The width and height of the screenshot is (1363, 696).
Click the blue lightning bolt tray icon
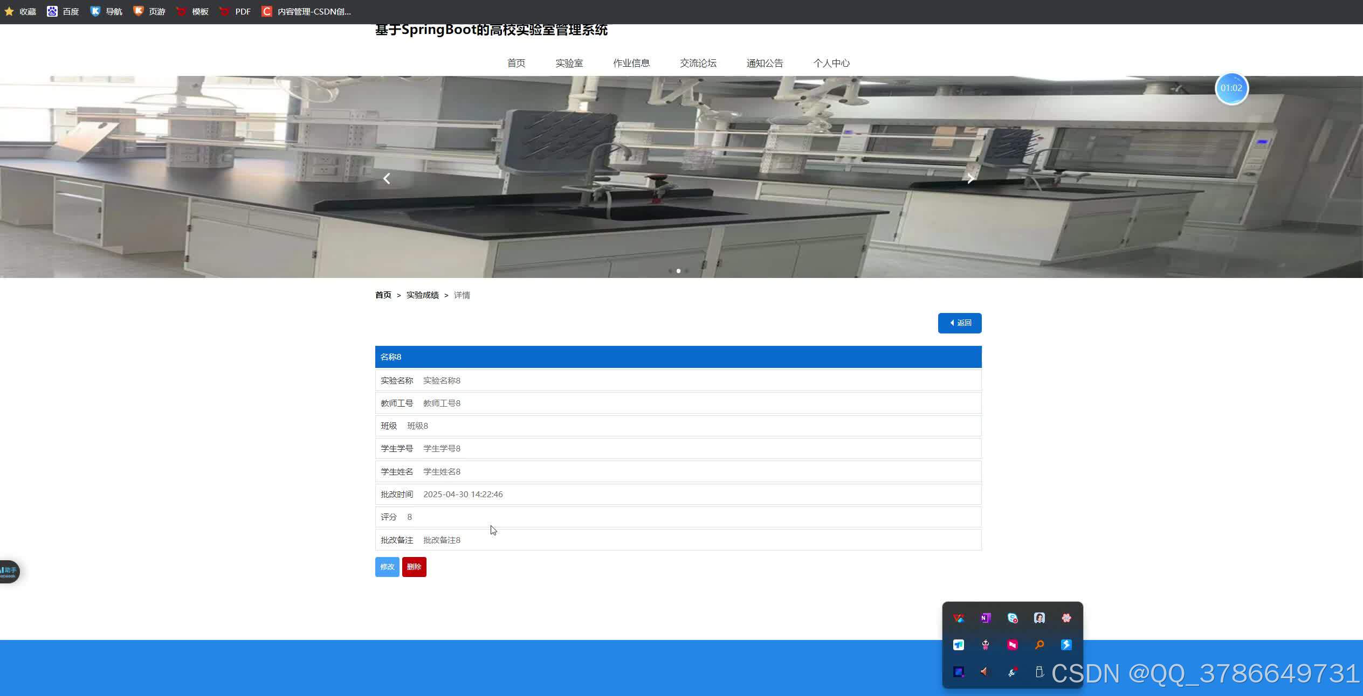(x=1066, y=645)
